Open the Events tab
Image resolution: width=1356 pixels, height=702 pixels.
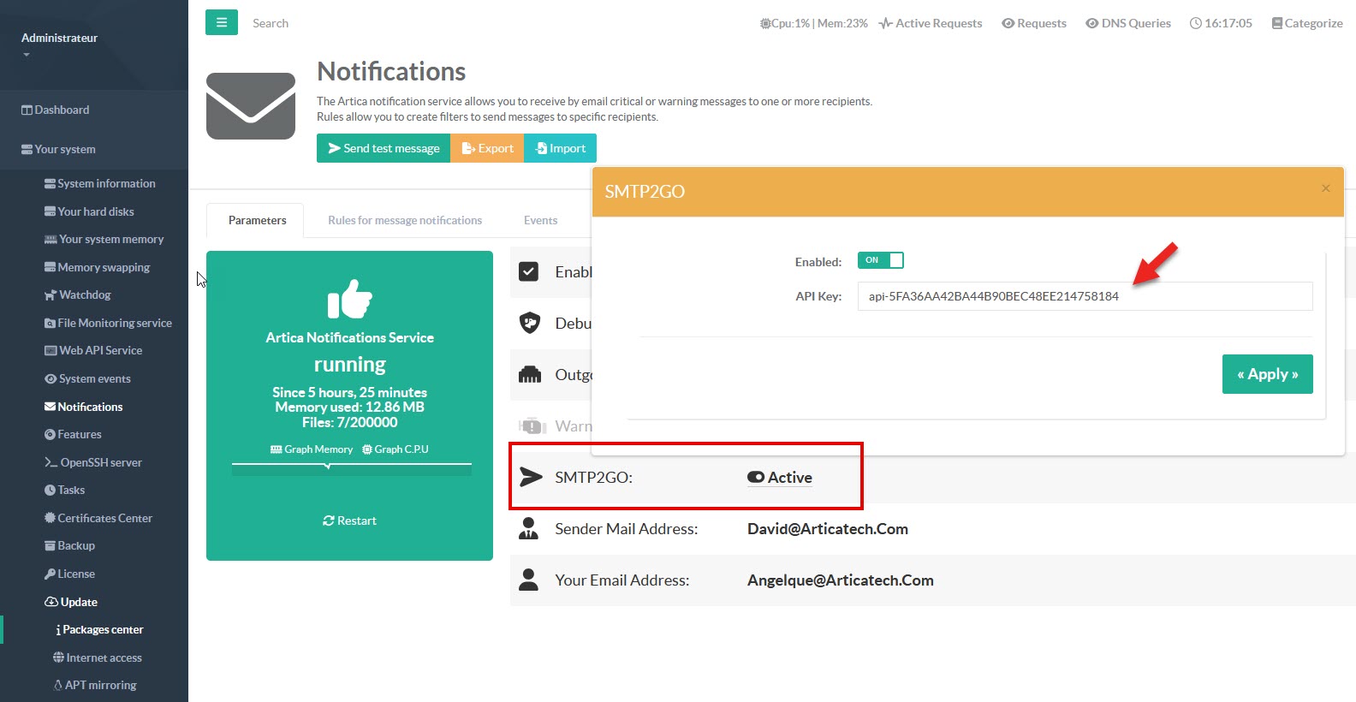540,220
